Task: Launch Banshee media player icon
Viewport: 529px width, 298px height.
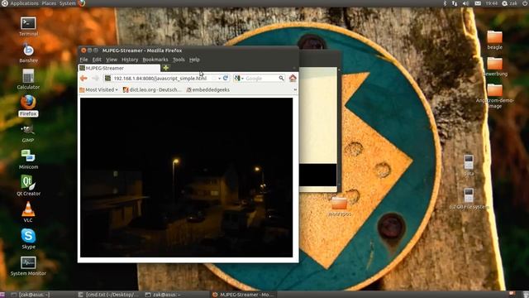Action: 28,50
